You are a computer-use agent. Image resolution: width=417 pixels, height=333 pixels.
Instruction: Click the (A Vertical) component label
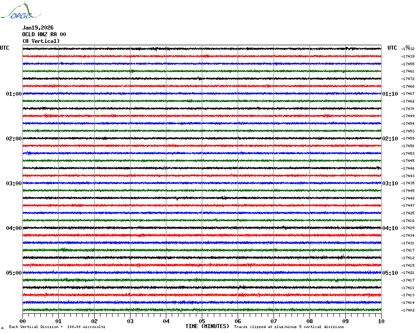pos(41,41)
